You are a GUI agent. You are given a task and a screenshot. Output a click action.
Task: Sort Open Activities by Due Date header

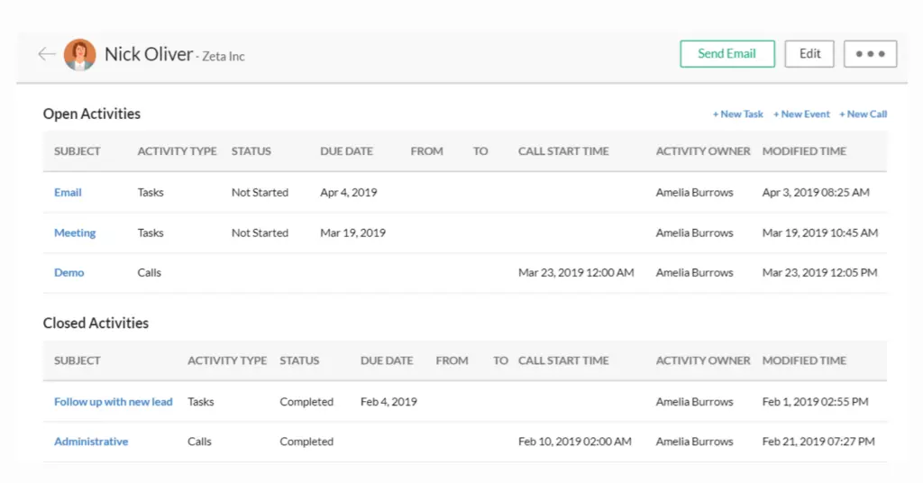pos(346,151)
